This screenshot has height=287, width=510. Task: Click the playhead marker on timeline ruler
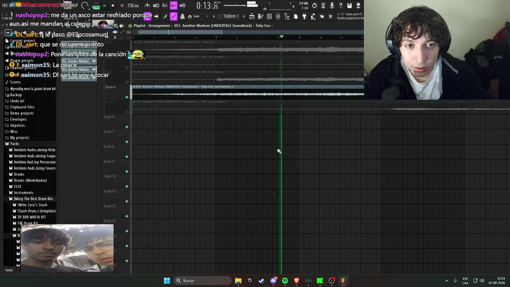coord(281,37)
